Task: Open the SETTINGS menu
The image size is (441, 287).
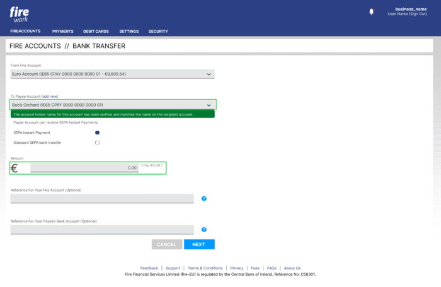Action: click(x=129, y=32)
